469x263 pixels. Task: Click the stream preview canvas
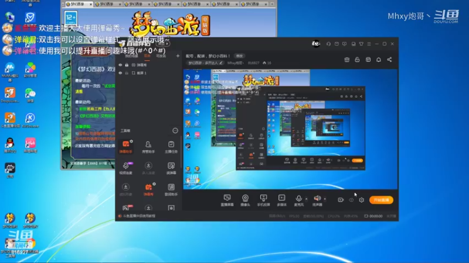(x=290, y=129)
